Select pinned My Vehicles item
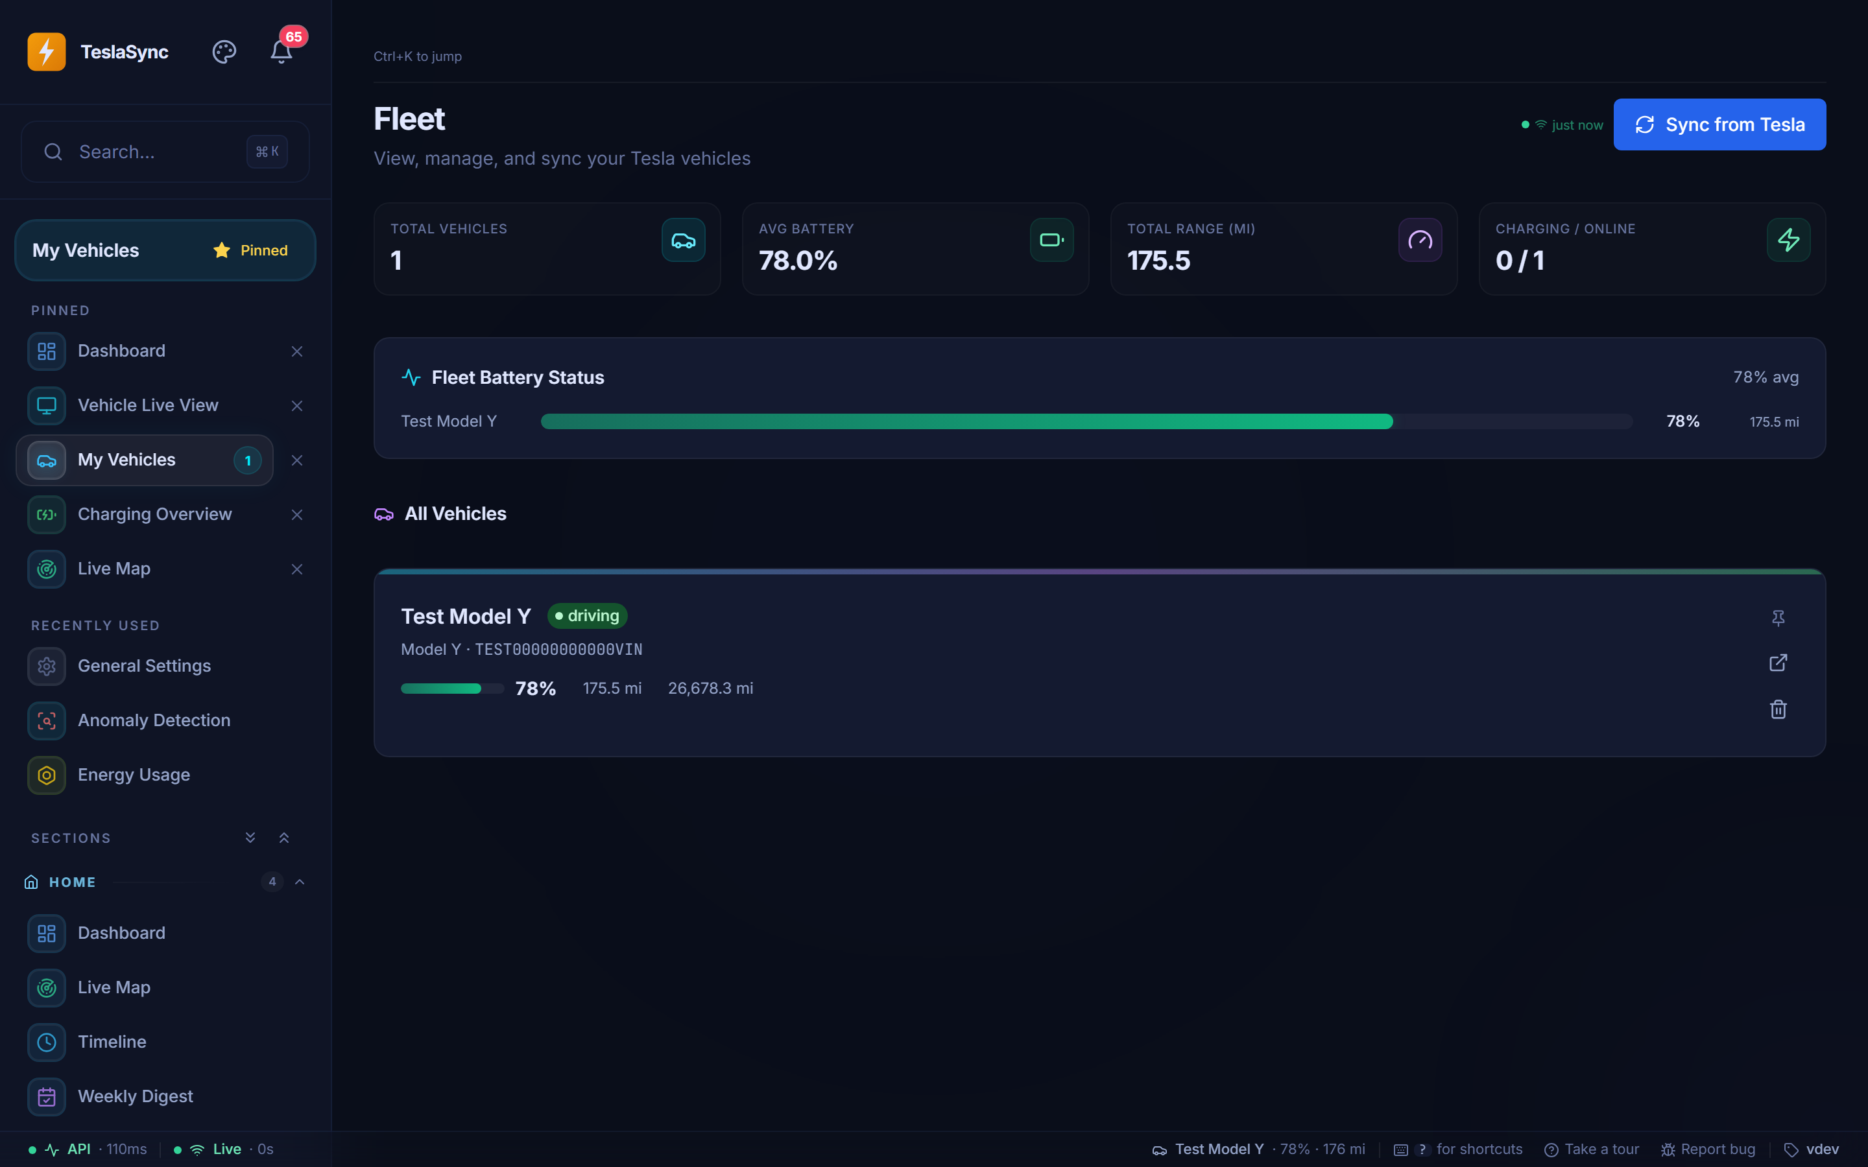Image resolution: width=1868 pixels, height=1167 pixels. 145,460
